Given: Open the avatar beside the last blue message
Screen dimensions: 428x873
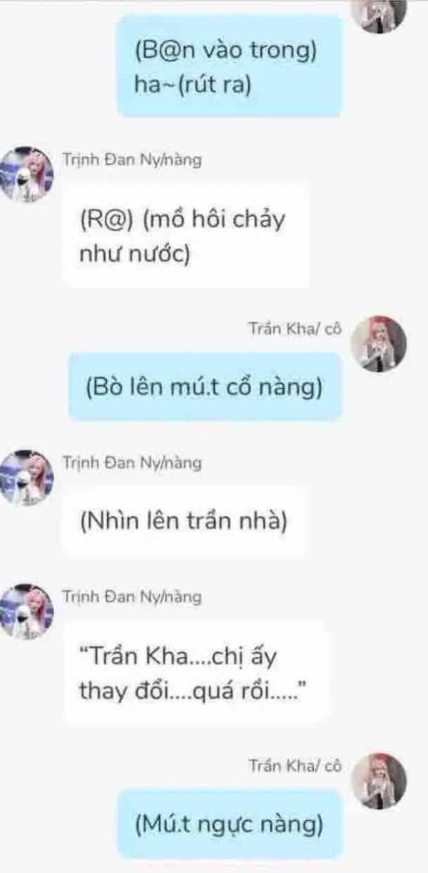Looking at the screenshot, I should 383,779.
